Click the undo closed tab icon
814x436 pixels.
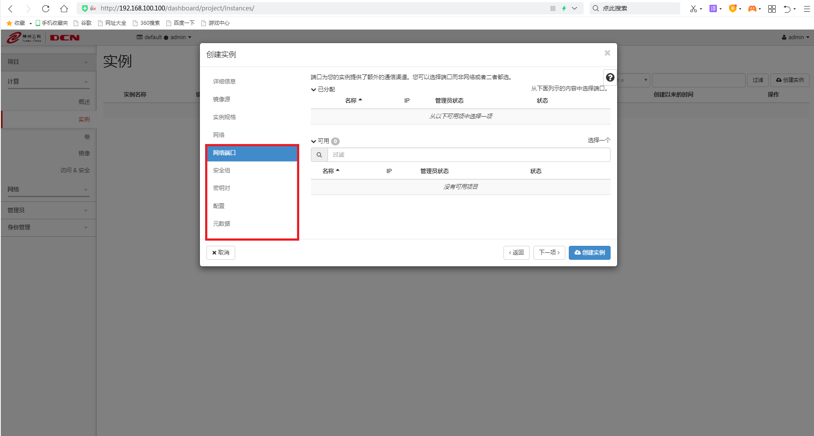tap(787, 9)
